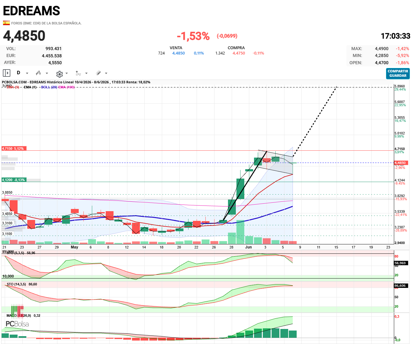Click the Spanish flag icon
This screenshot has width=413, height=344.
6,23
